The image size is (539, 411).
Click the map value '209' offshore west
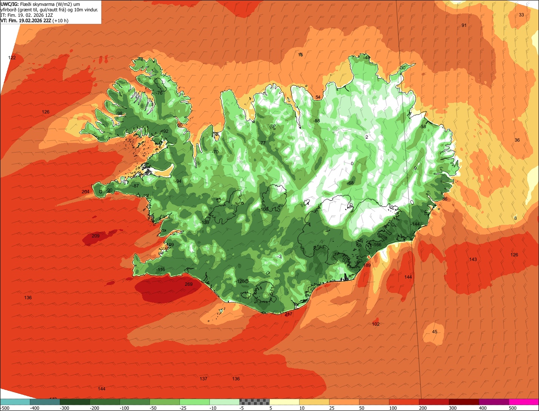(96, 236)
